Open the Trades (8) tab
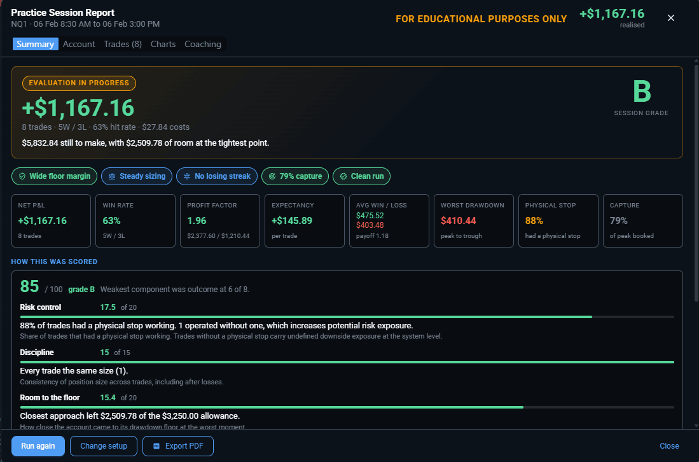Screen dimensions: 699x462 point(123,44)
